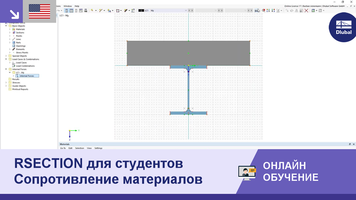This screenshot has height=200, width=356.
Task: Open the new line tool dropdown arrow
Action: click(x=104, y=11)
